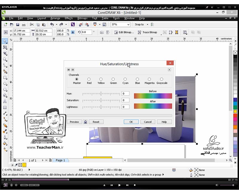Open the Bitmaps menu

point(82,18)
